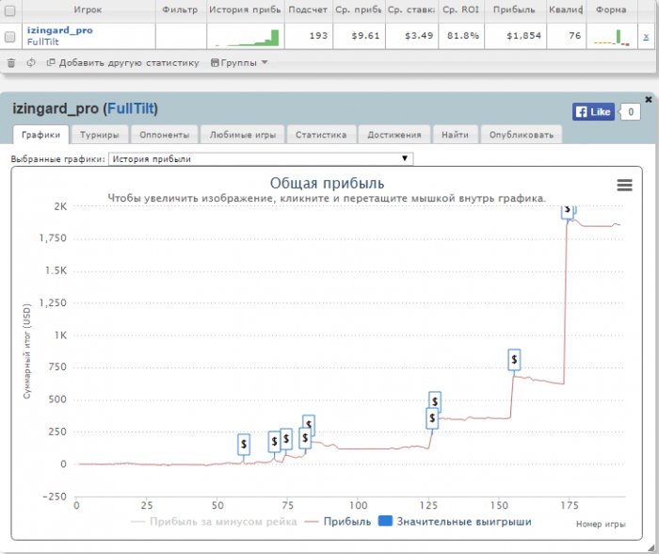Click the trash delete icon
This screenshot has width=659, height=554.
(11, 63)
